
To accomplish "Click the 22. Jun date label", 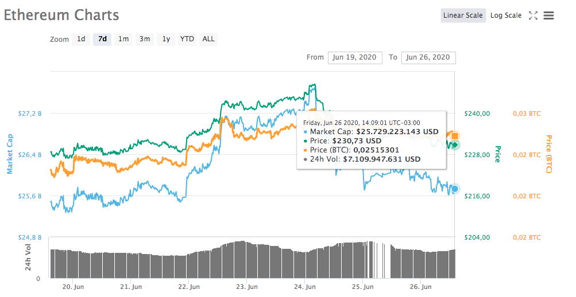I will [189, 287].
